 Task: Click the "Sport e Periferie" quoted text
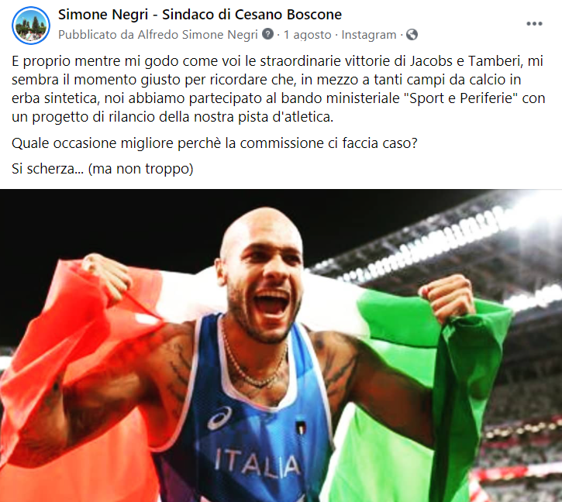click(x=460, y=98)
